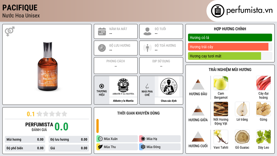Click the Mùa Thu season button
Screen dimensions: 277x156
click(117, 147)
